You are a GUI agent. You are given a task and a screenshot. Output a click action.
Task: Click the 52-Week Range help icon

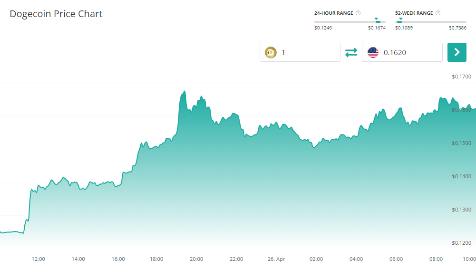click(438, 13)
